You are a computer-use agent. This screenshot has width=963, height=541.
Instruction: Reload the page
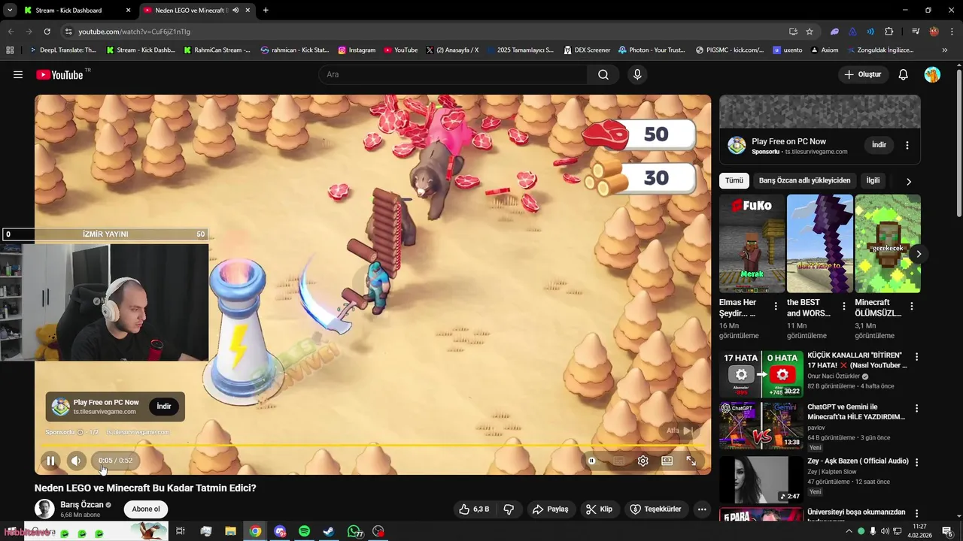[x=47, y=32]
